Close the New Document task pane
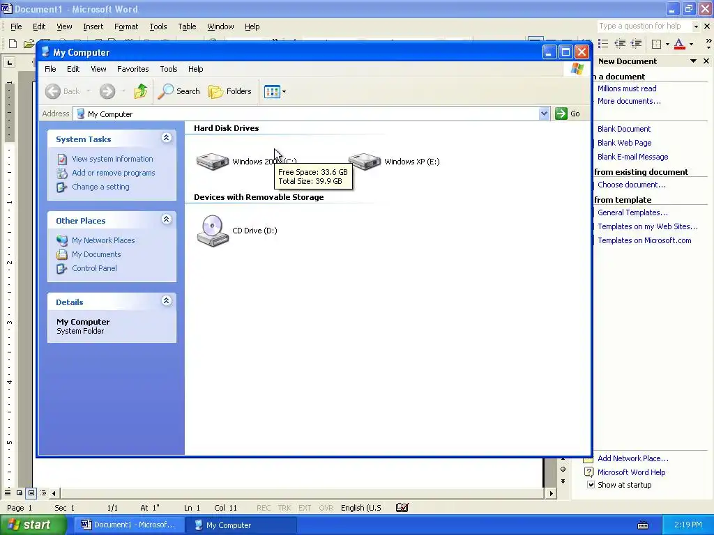This screenshot has height=535, width=714. pos(706,61)
